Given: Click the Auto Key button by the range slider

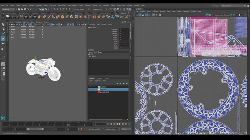Looking at the screenshot, I should coord(82,129).
